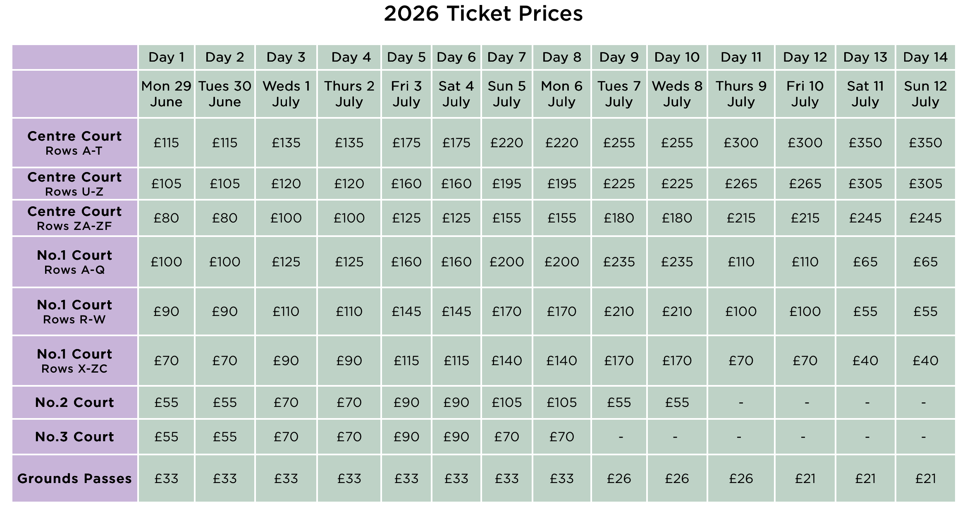Click the No.1 Court Rows A-Q label
Viewport: 960px width, 507px height.
[x=74, y=262]
